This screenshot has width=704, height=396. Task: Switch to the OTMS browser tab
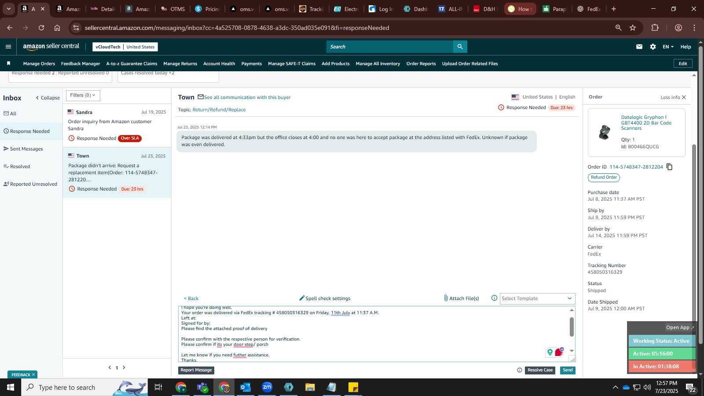[173, 9]
